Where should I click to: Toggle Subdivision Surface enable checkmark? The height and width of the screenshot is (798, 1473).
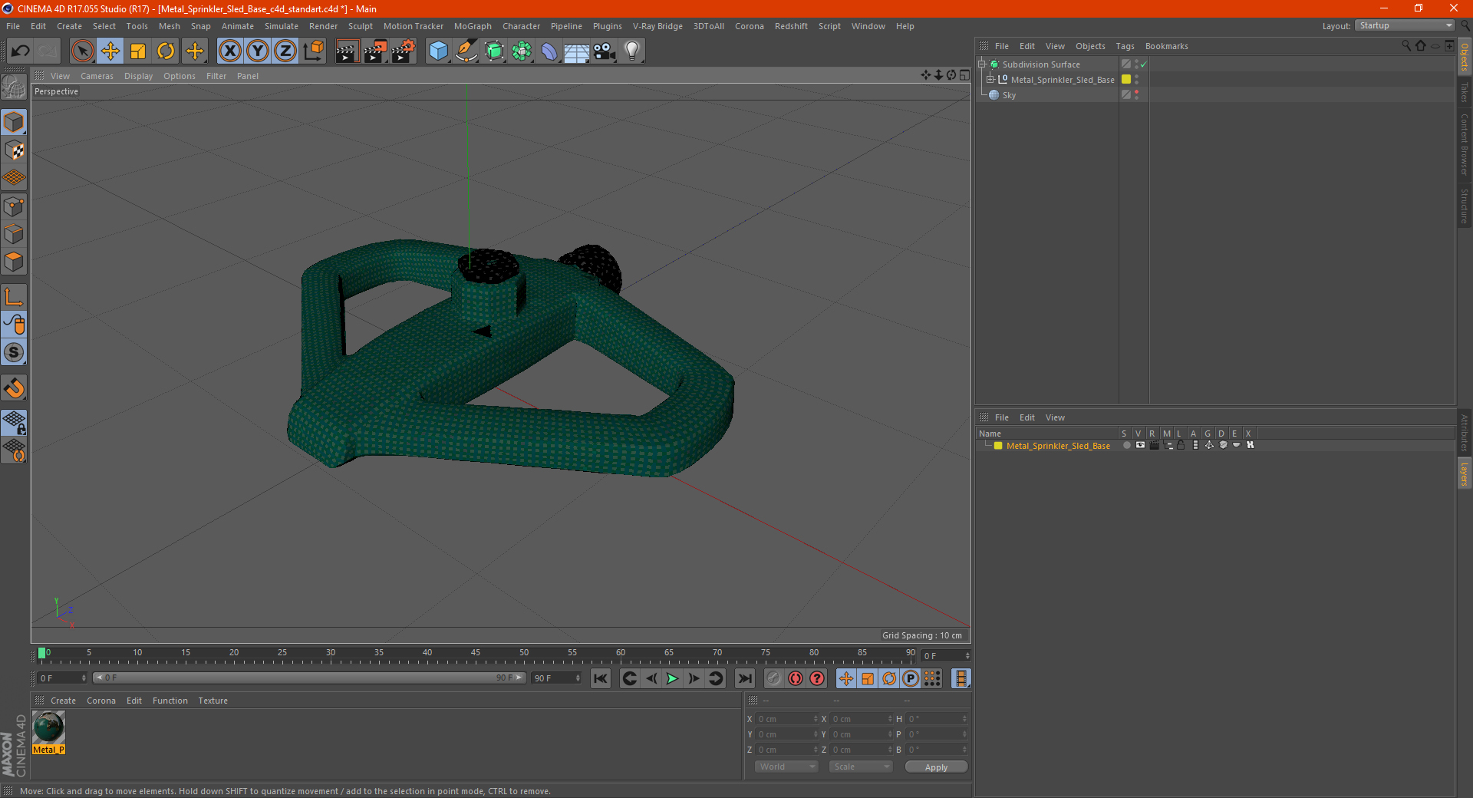pyautogui.click(x=1144, y=64)
